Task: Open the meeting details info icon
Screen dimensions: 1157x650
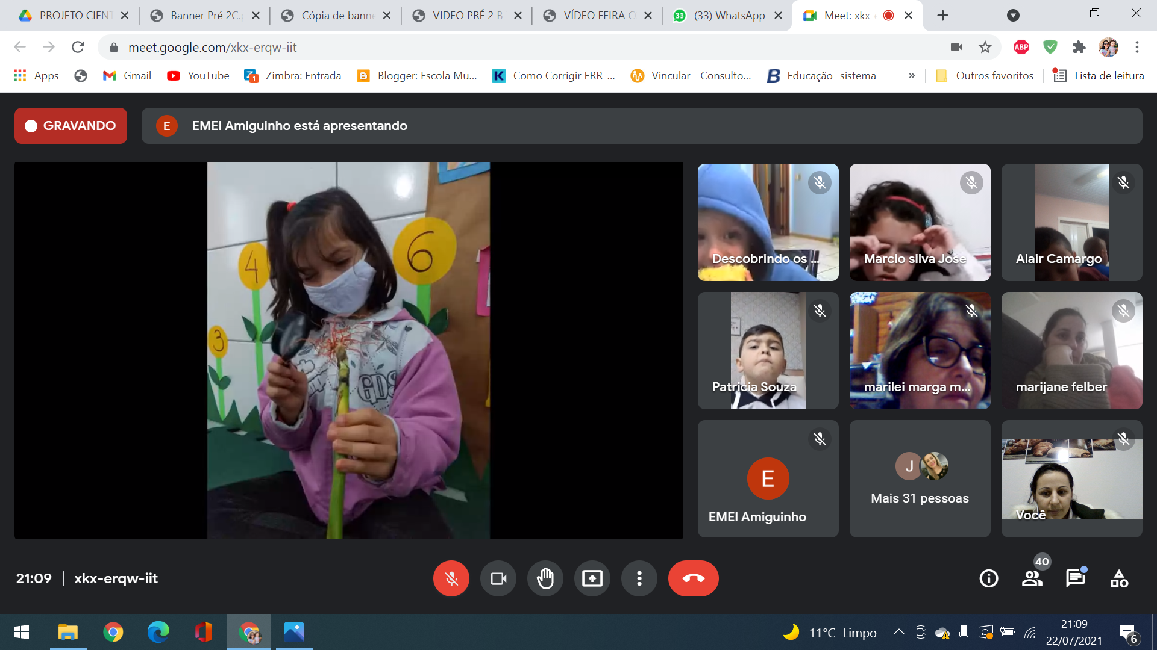Action: [x=988, y=578]
